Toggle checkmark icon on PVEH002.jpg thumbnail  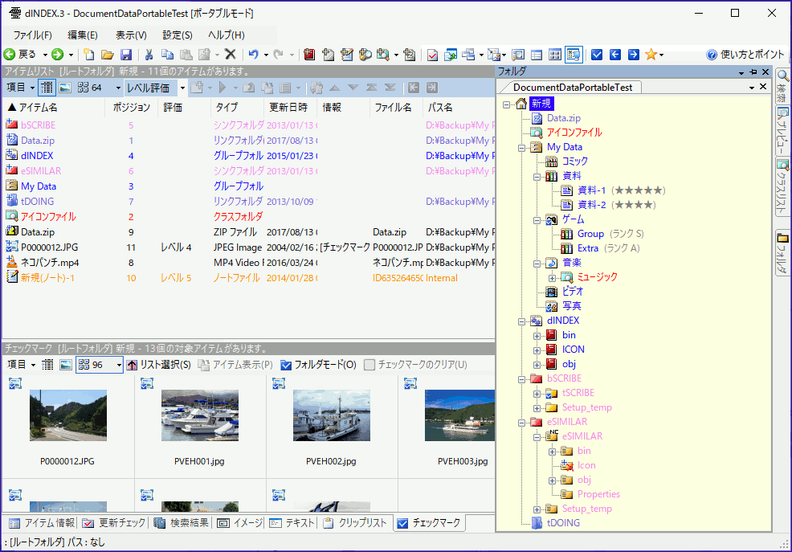[x=279, y=384]
